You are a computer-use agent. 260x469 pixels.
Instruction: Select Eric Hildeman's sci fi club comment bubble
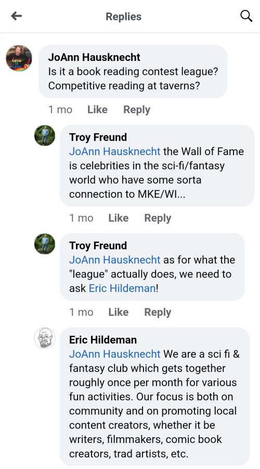click(x=154, y=396)
